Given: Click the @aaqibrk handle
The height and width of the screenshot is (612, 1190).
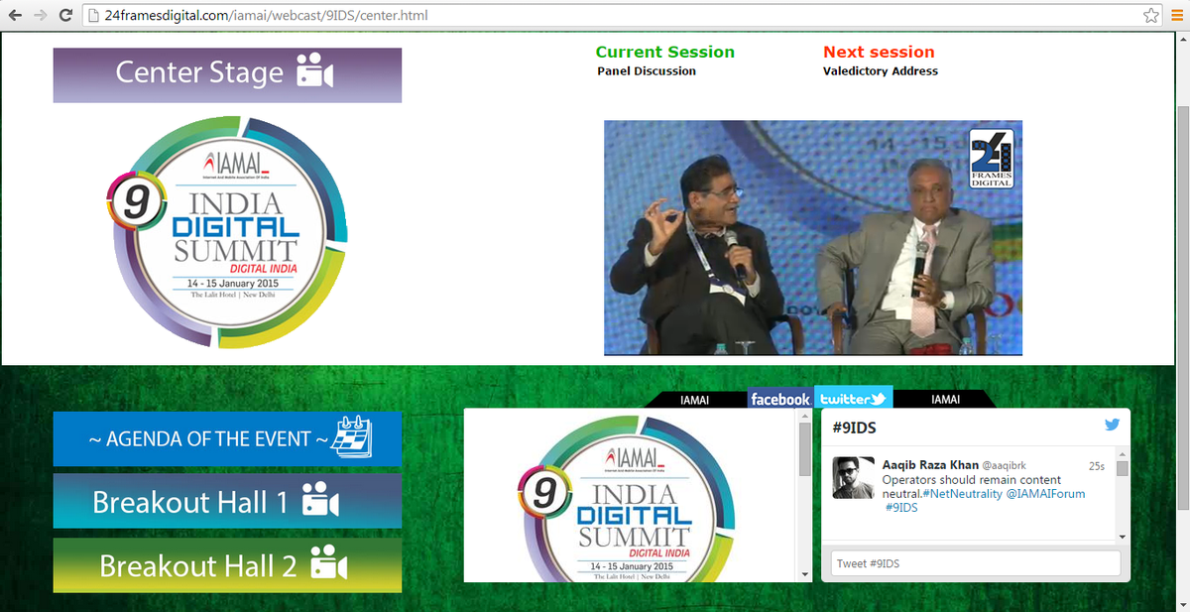Looking at the screenshot, I should (1005, 465).
